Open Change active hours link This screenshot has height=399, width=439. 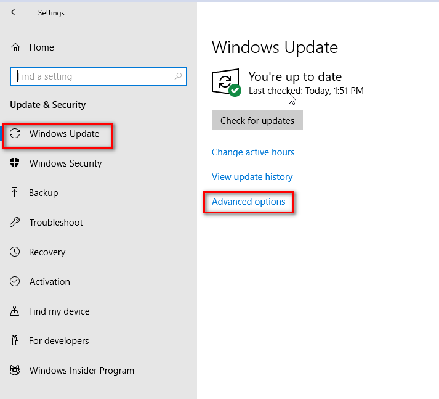click(x=253, y=152)
